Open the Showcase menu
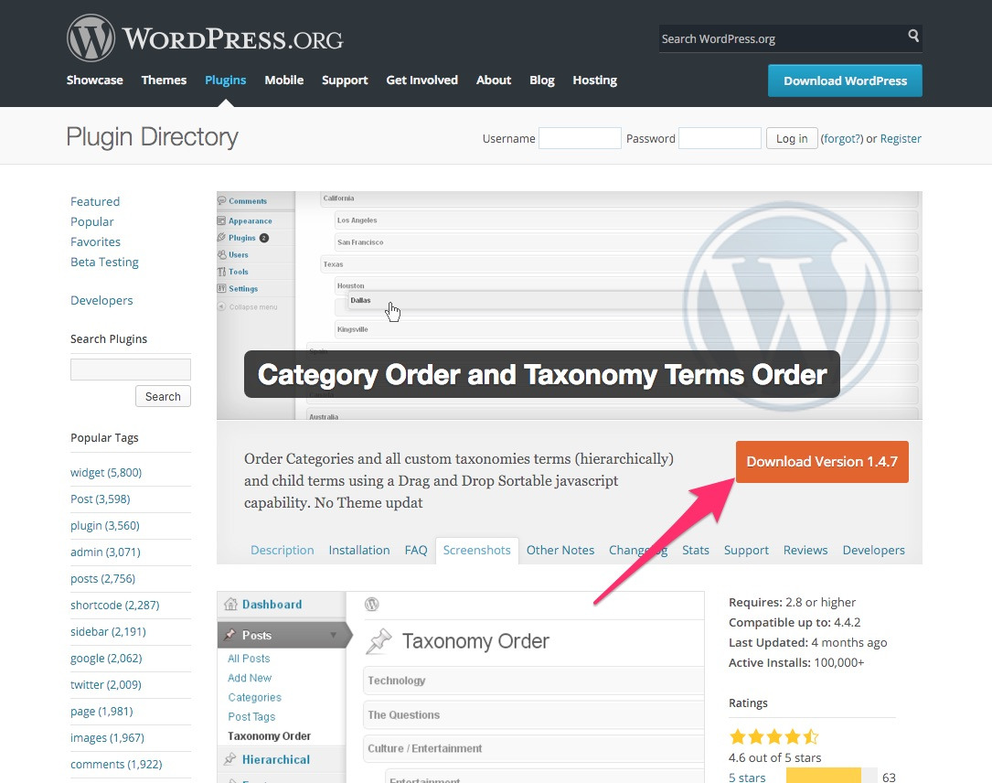The image size is (992, 783). point(95,80)
